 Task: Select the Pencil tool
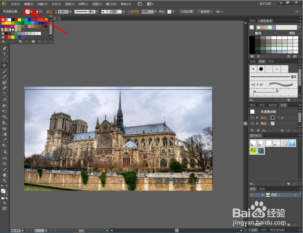tap(4, 77)
